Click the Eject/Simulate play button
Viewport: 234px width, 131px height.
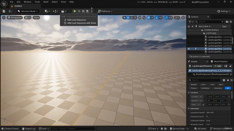pyautogui.click(x=87, y=11)
